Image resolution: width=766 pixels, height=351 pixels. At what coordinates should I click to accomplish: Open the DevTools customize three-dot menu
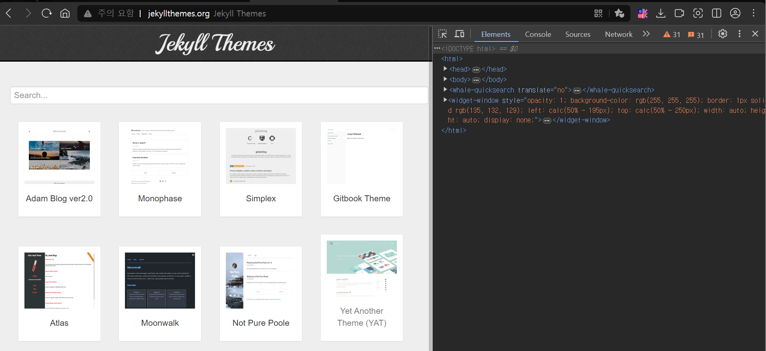[740, 34]
